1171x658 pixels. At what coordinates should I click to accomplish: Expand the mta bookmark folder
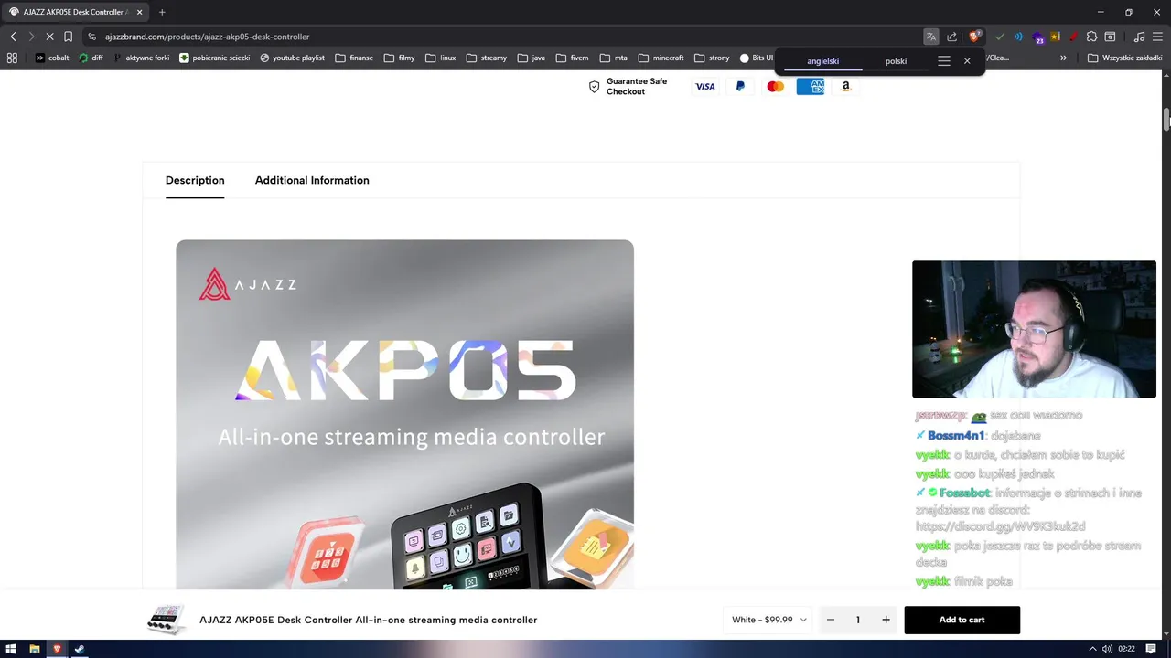click(613, 58)
